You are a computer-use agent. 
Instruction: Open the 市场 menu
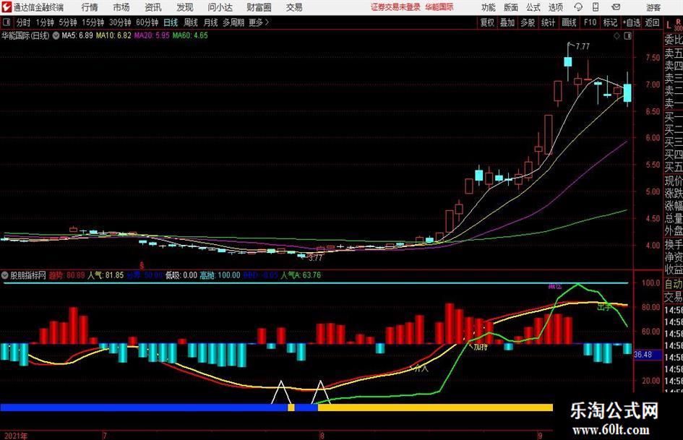[121, 7]
